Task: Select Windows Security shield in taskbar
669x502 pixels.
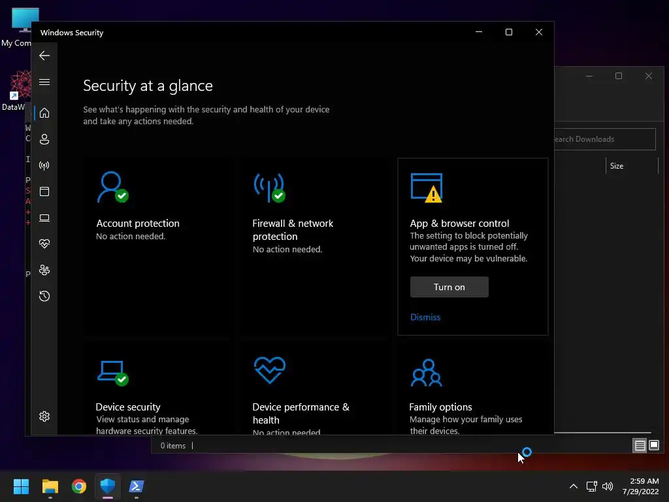Action: (108, 486)
